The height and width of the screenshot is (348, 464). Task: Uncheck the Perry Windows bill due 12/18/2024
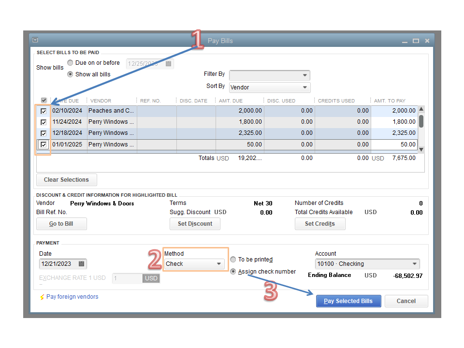click(x=43, y=133)
